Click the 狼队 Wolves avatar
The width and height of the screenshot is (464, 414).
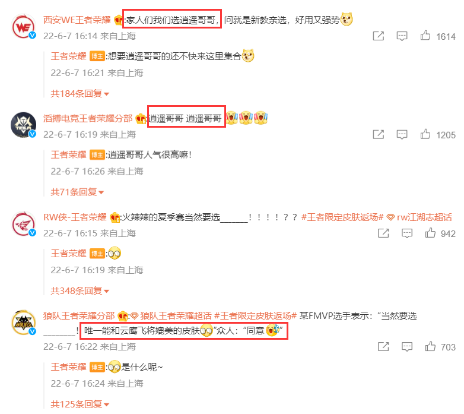pos(23,322)
